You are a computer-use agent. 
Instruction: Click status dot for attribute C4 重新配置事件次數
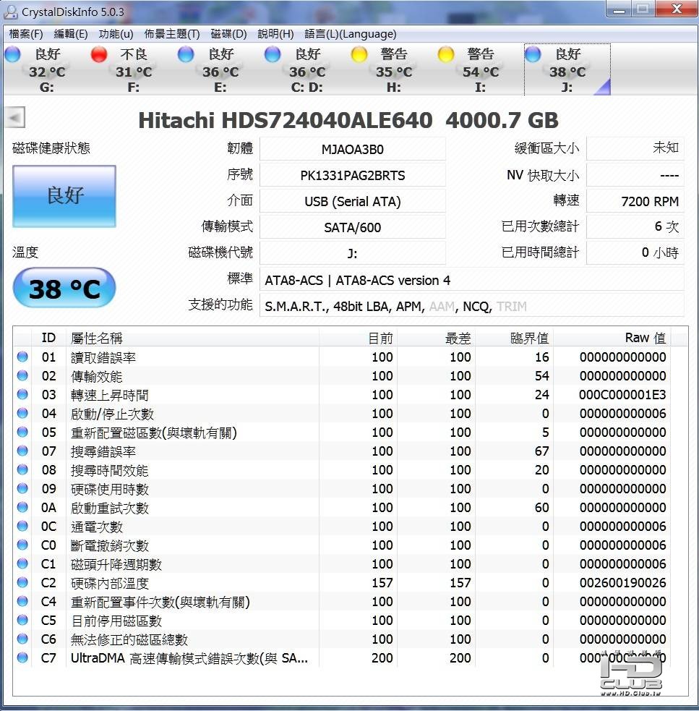[22, 601]
